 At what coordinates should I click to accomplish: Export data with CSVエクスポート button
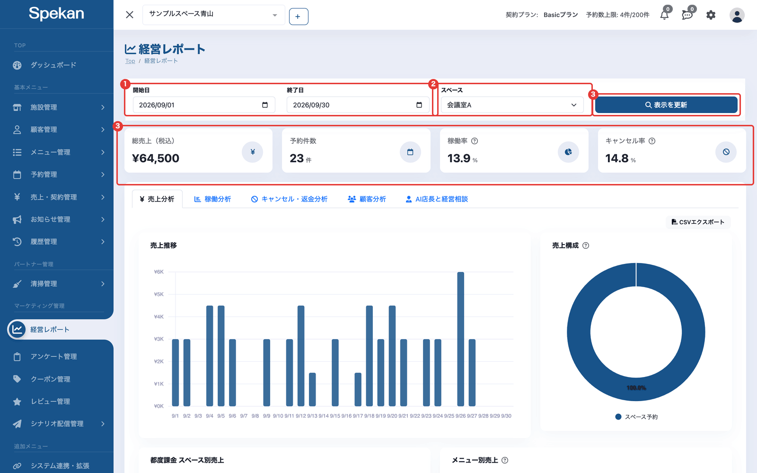click(x=698, y=222)
